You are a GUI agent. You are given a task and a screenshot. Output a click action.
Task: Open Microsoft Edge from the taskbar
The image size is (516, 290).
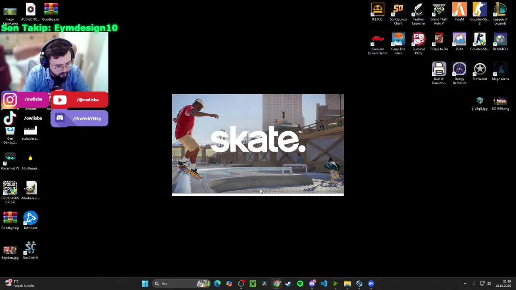click(x=217, y=284)
